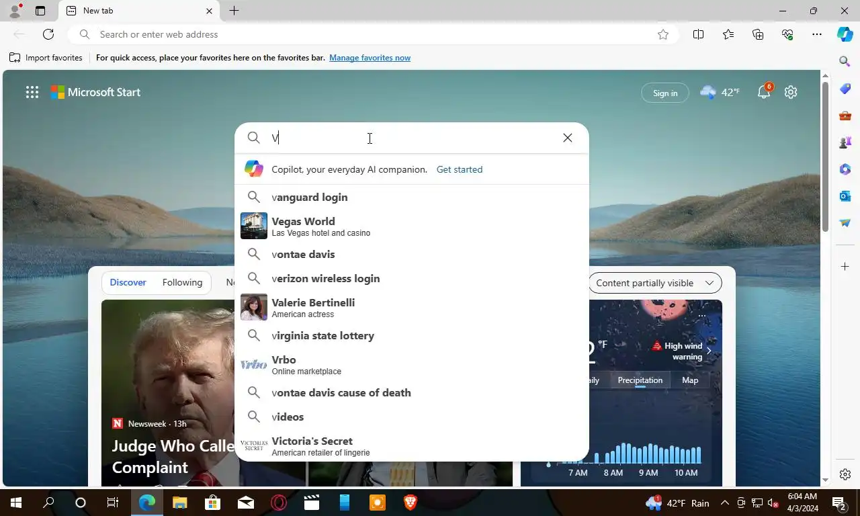Expand the High wind warning arrow
The width and height of the screenshot is (860, 516).
[709, 351]
